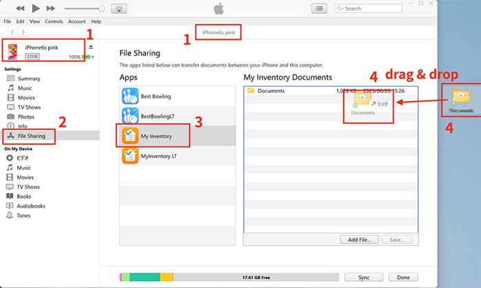Open TV Shows under Settings
The height and width of the screenshot is (288, 481).
29,107
